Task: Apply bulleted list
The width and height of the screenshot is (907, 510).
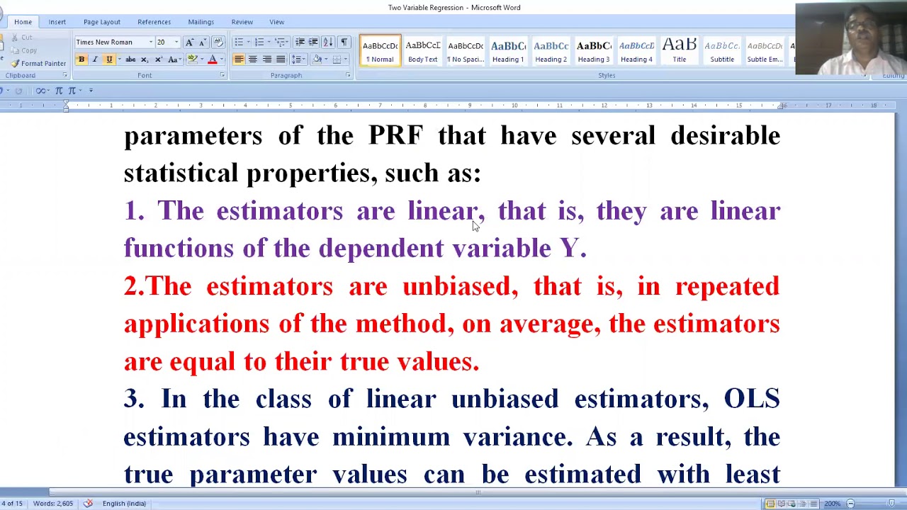Action: click(239, 42)
